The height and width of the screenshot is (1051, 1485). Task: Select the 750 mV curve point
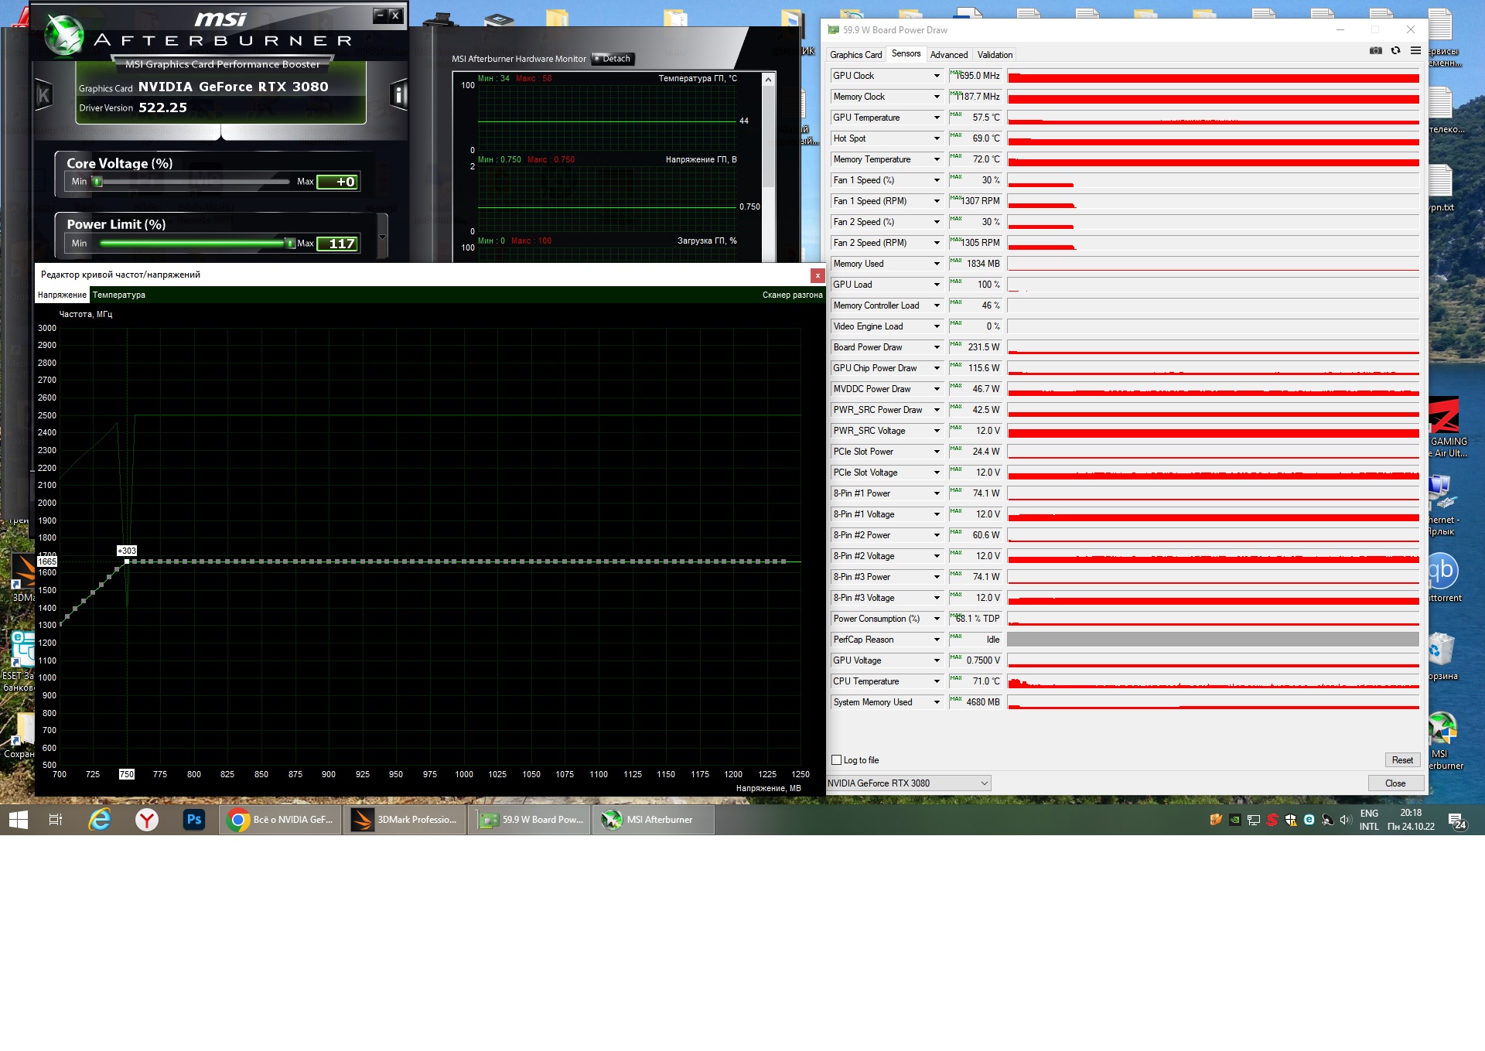coord(127,561)
